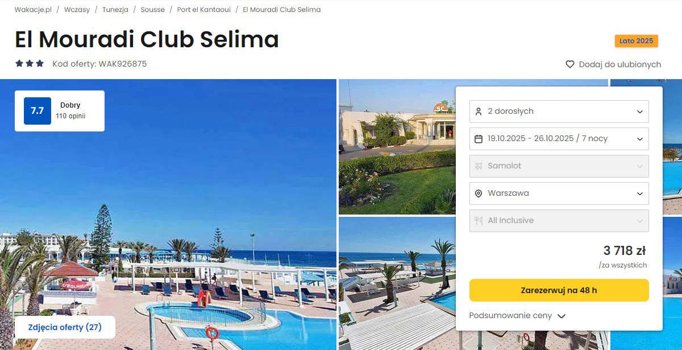682x350 pixels.
Task: Click the airplane icon in Samolot field
Action: [x=479, y=166]
